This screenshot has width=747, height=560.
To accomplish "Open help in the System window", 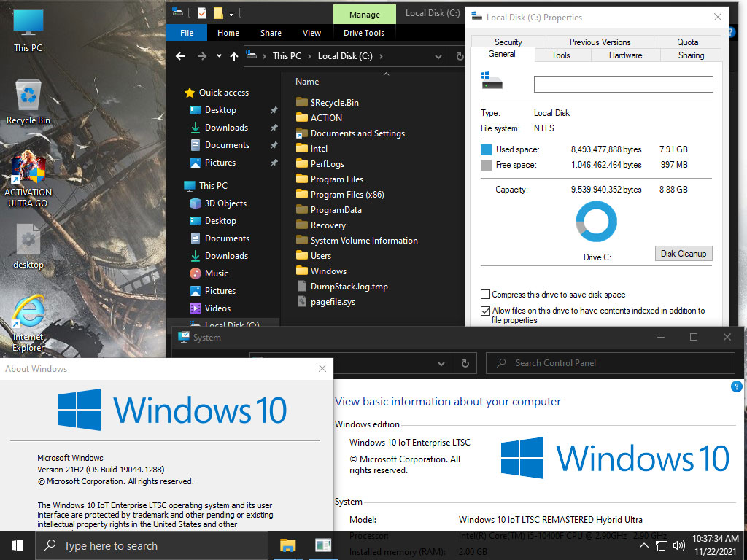I will pyautogui.click(x=736, y=386).
